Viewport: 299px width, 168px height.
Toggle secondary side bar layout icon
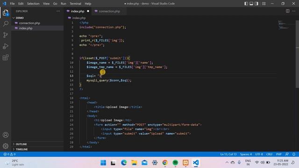(x=256, y=3)
